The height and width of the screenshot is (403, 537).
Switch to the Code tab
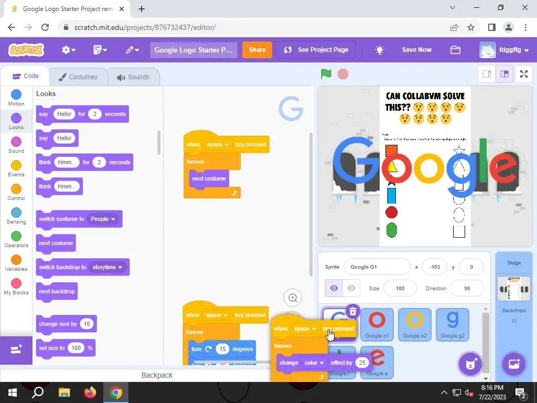point(25,76)
